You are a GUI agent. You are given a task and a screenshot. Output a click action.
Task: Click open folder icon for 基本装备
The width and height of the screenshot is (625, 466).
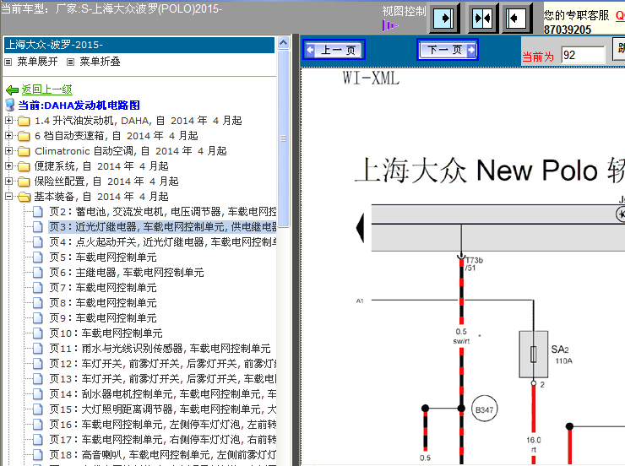(x=24, y=197)
